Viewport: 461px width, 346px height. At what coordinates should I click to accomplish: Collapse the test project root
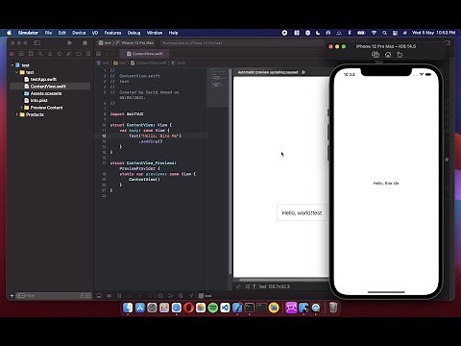point(12,65)
